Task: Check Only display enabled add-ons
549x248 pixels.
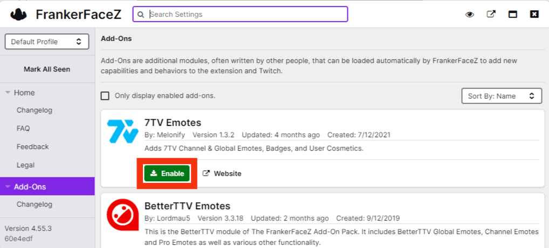Action: (x=105, y=96)
